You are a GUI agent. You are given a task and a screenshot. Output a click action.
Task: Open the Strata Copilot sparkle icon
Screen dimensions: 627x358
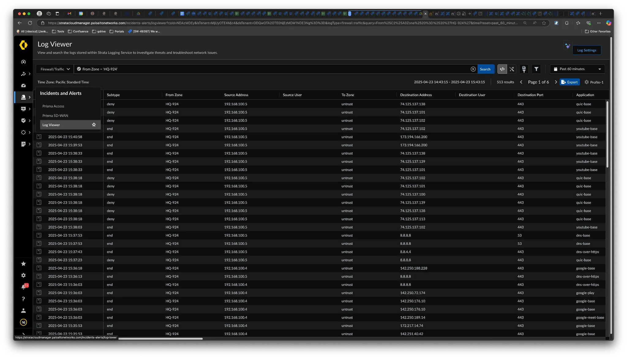pyautogui.click(x=567, y=46)
